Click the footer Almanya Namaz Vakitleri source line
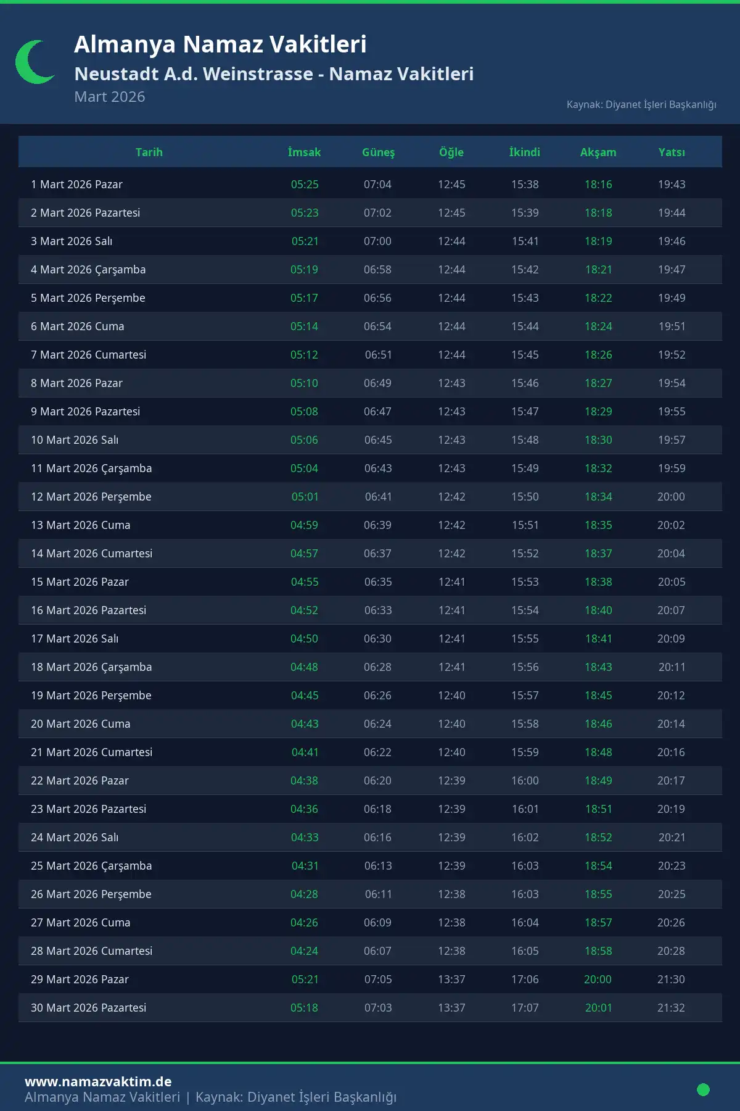The height and width of the screenshot is (1111, 740). (x=210, y=1097)
